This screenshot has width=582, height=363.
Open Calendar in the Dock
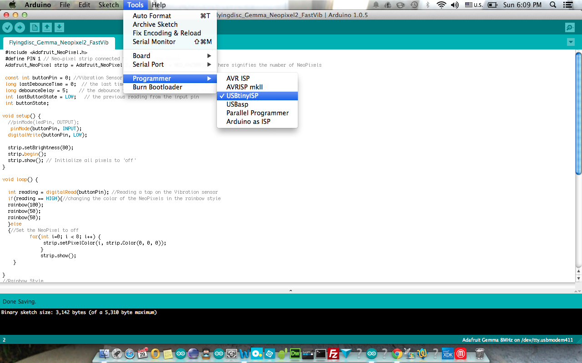tap(142, 353)
